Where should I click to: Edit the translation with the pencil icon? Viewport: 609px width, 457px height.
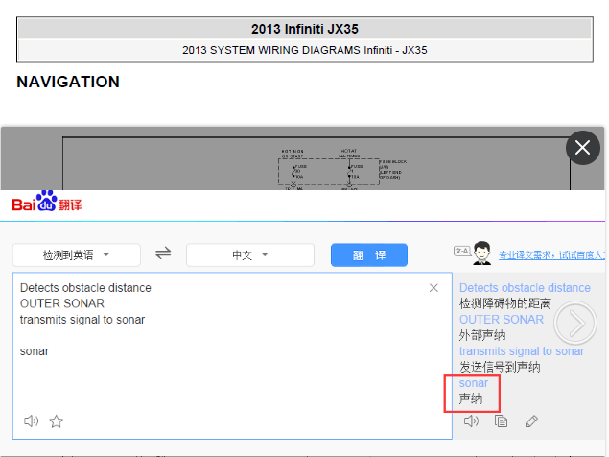[x=531, y=421]
